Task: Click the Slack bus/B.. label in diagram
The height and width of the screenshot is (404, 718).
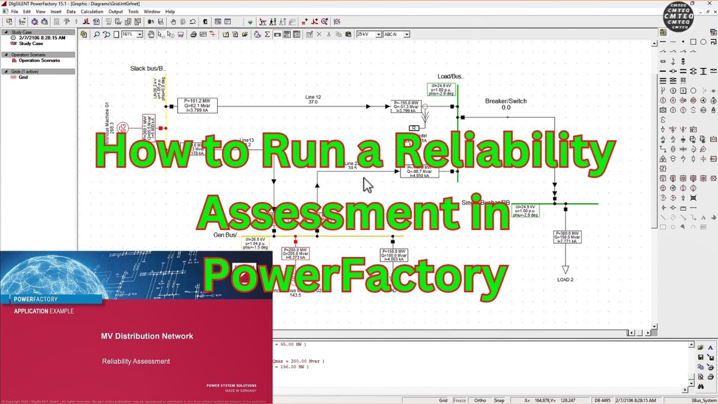Action: [148, 68]
